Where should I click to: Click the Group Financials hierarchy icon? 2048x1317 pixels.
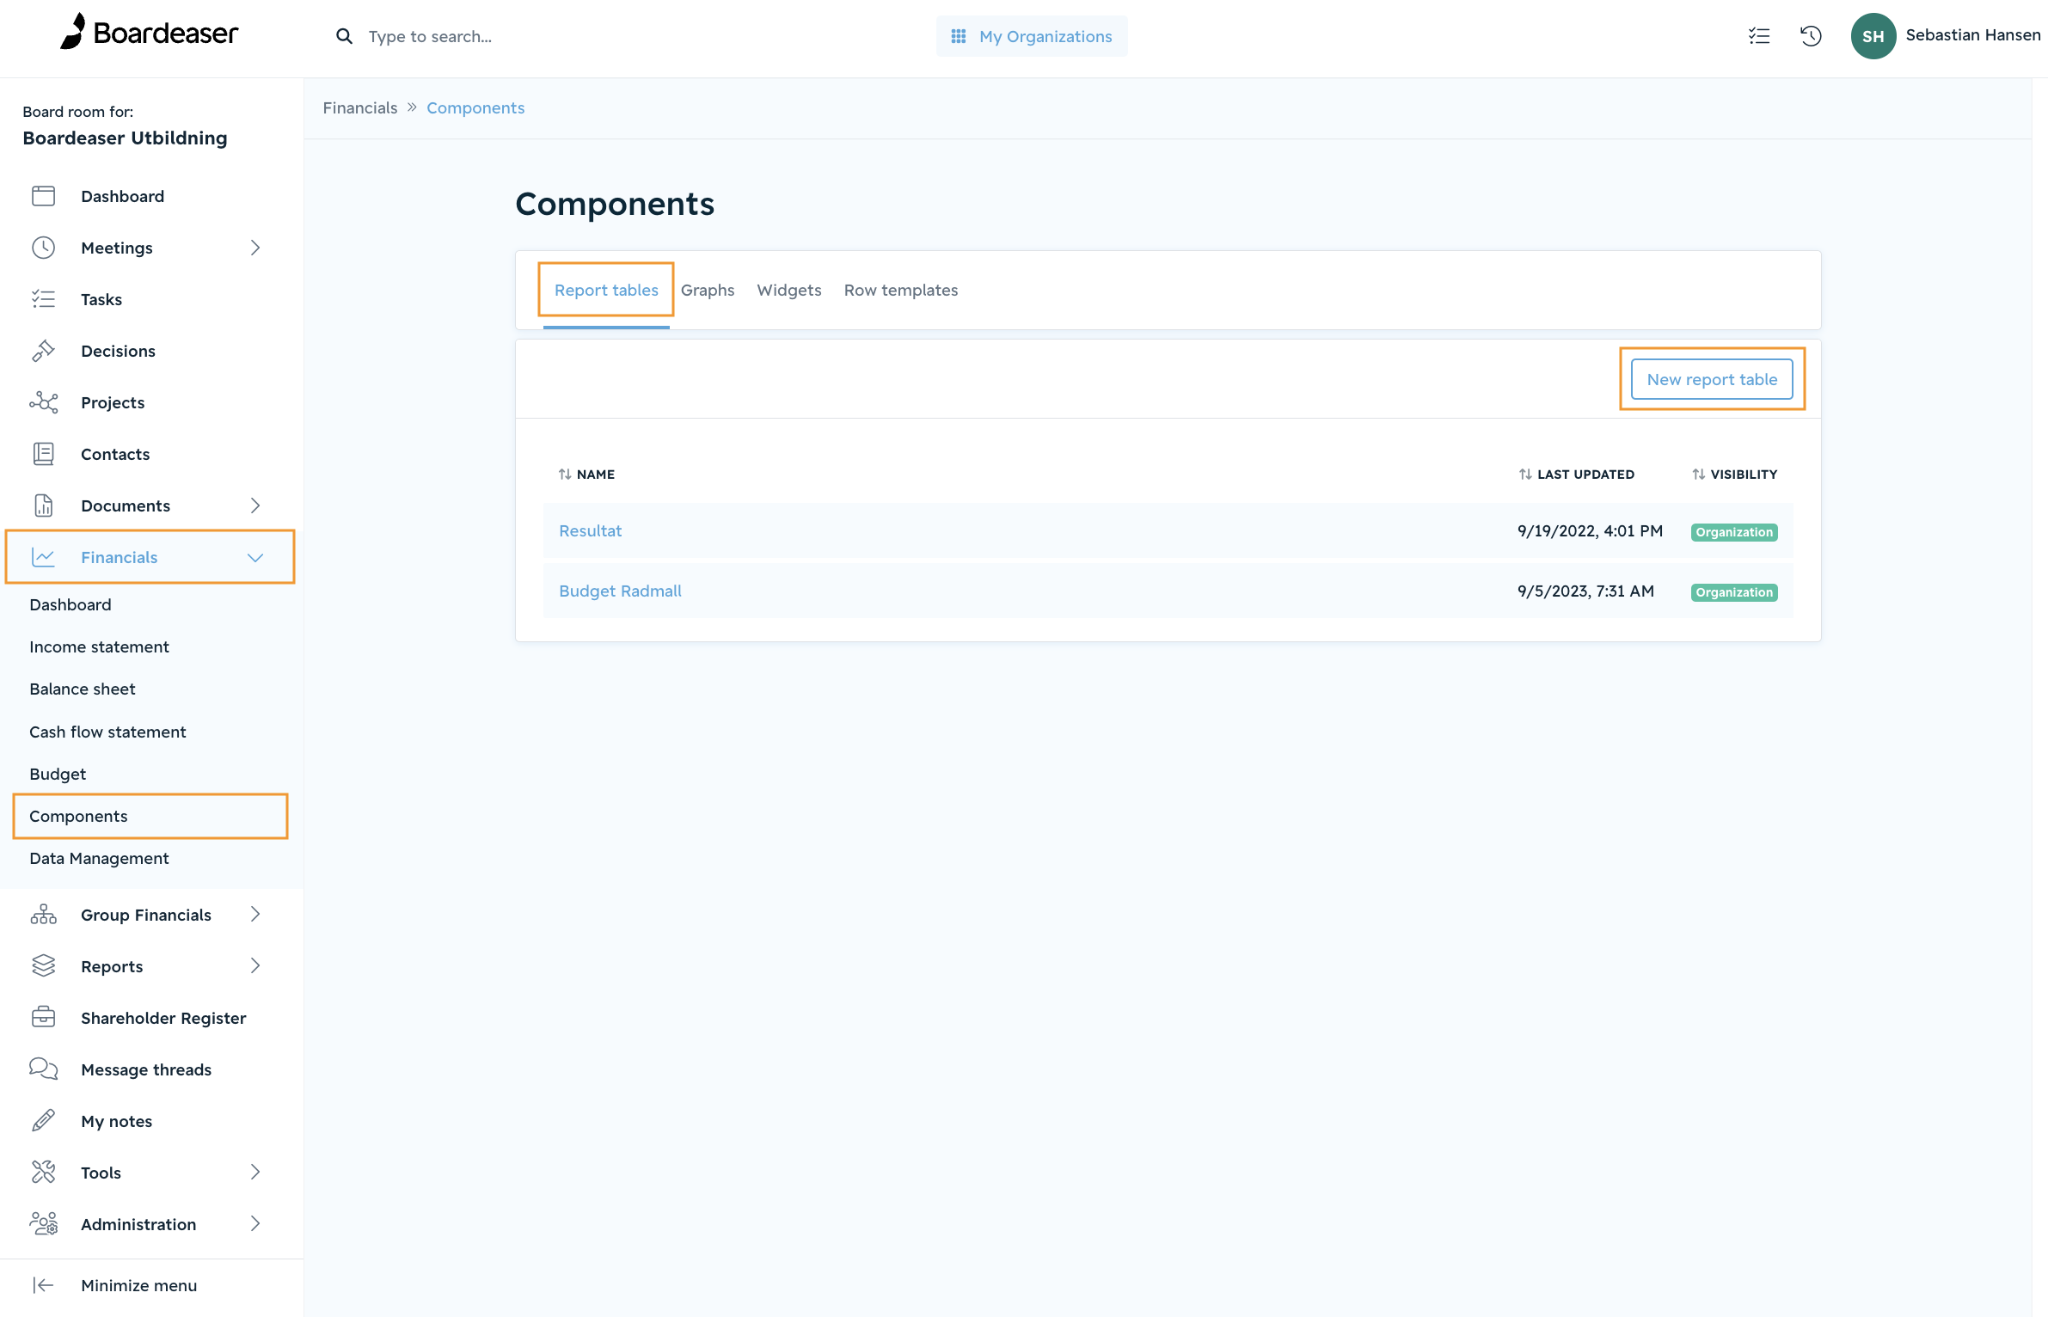pyautogui.click(x=43, y=915)
